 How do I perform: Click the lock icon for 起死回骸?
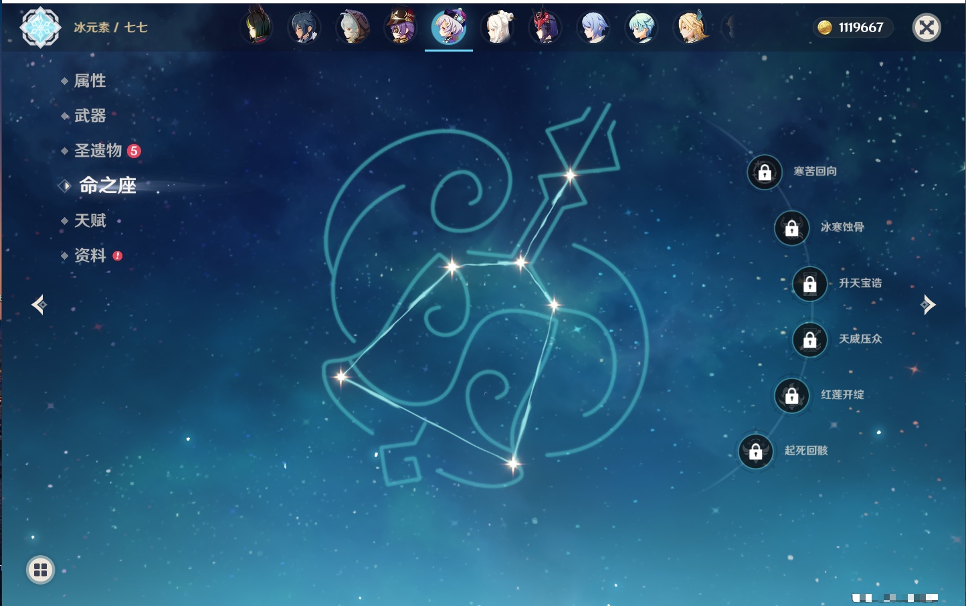coord(756,451)
